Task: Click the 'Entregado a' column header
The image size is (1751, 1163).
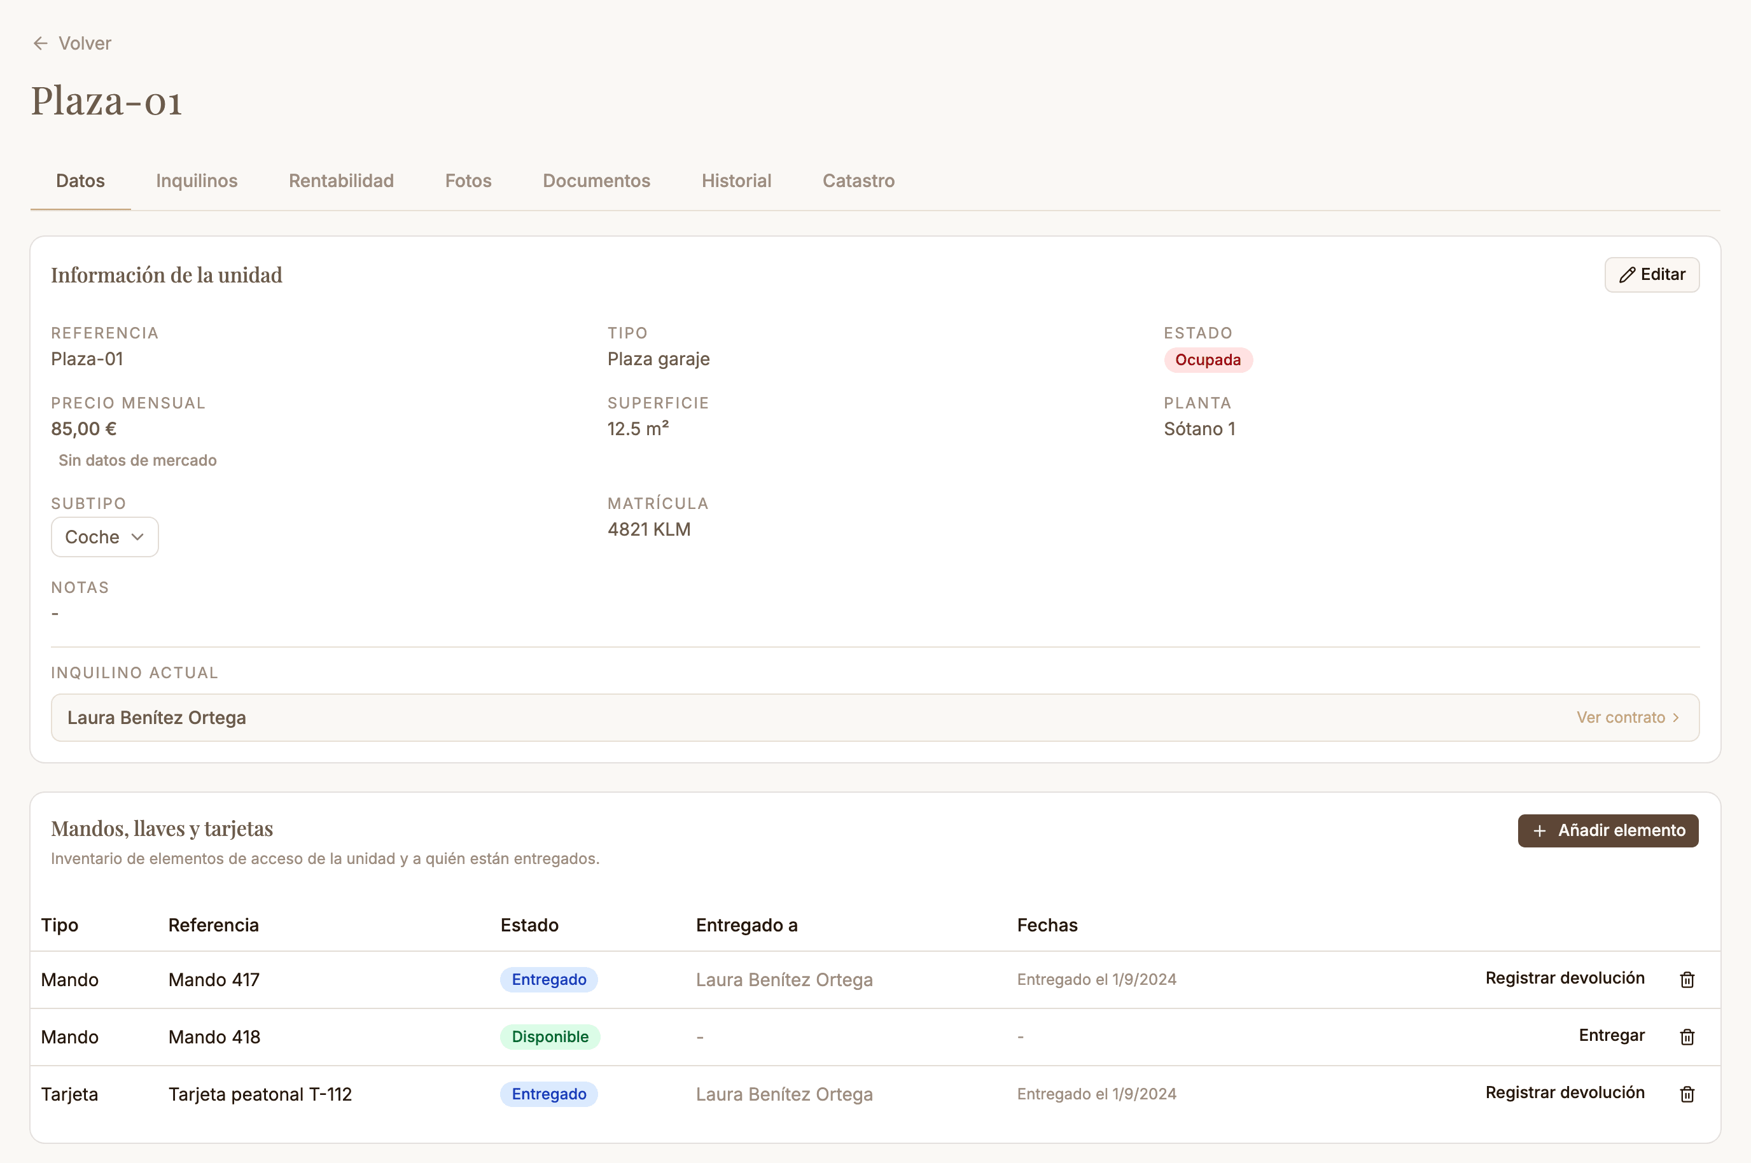Action: pos(746,924)
